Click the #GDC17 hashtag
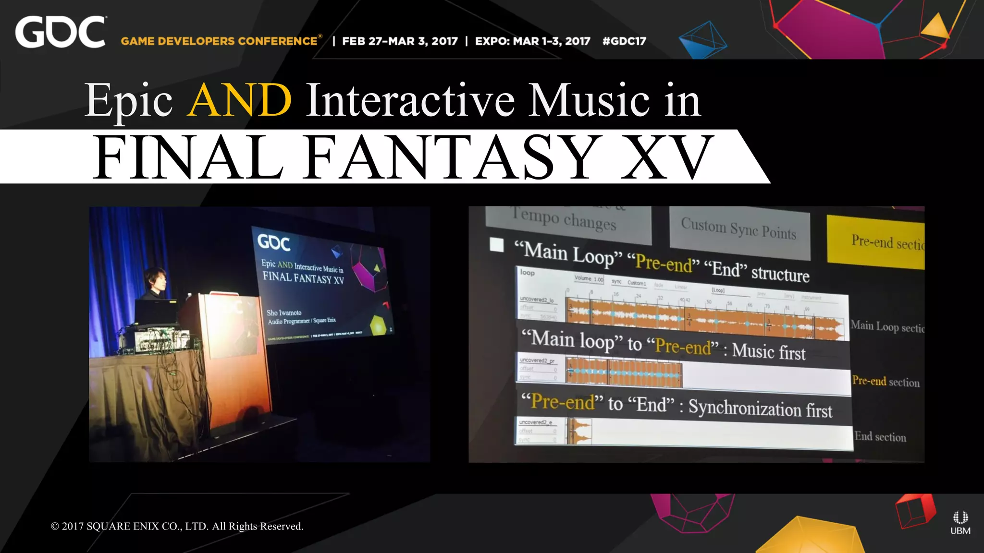Viewport: 984px width, 553px height. [624, 41]
